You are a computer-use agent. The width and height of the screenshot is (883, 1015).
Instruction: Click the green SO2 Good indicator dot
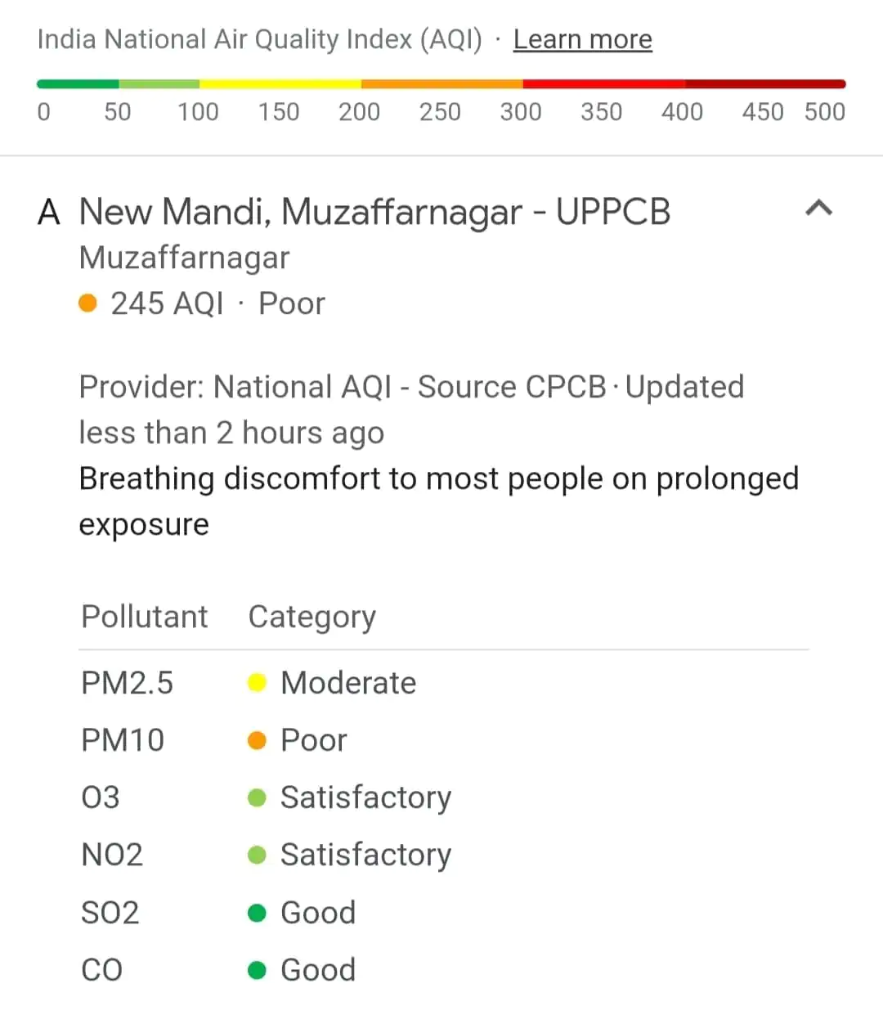click(257, 913)
